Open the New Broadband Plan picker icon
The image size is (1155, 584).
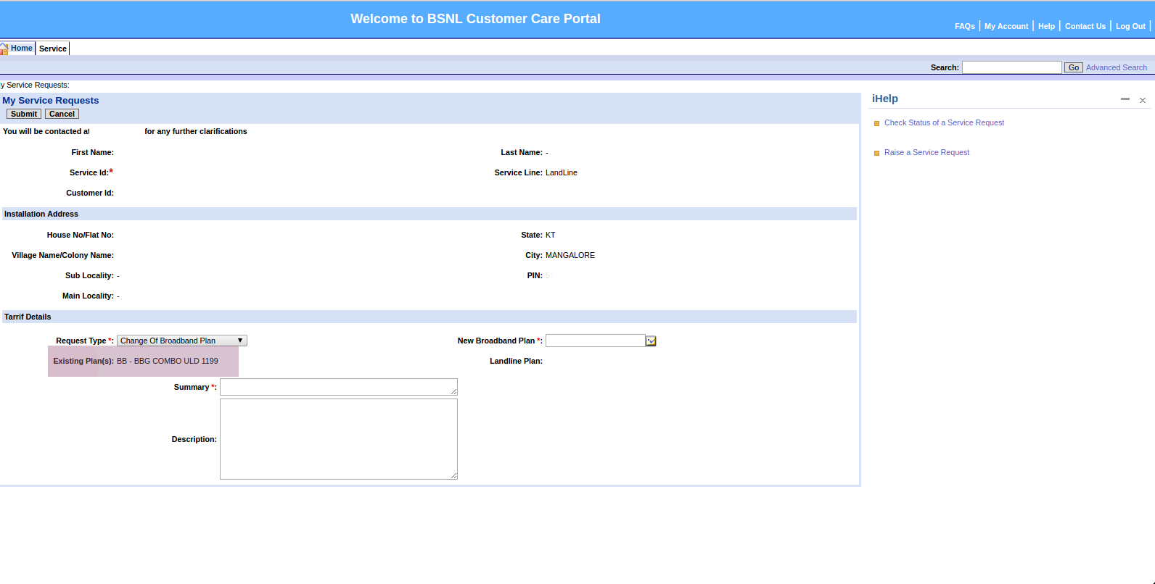click(x=651, y=341)
